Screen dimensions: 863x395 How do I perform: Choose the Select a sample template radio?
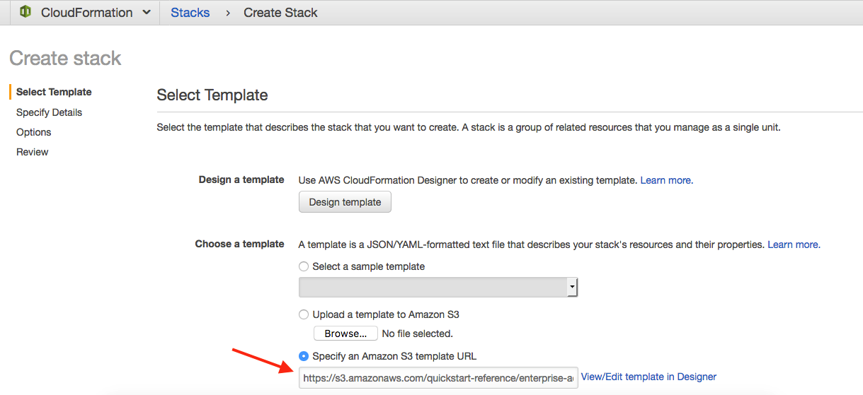coord(304,266)
